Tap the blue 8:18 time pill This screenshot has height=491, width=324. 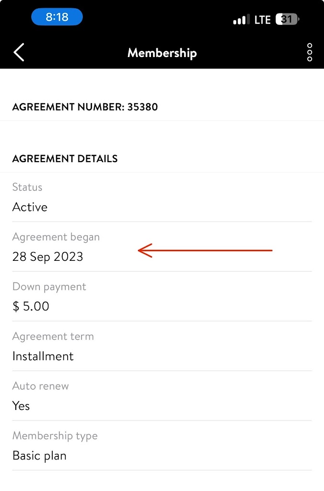57,18
